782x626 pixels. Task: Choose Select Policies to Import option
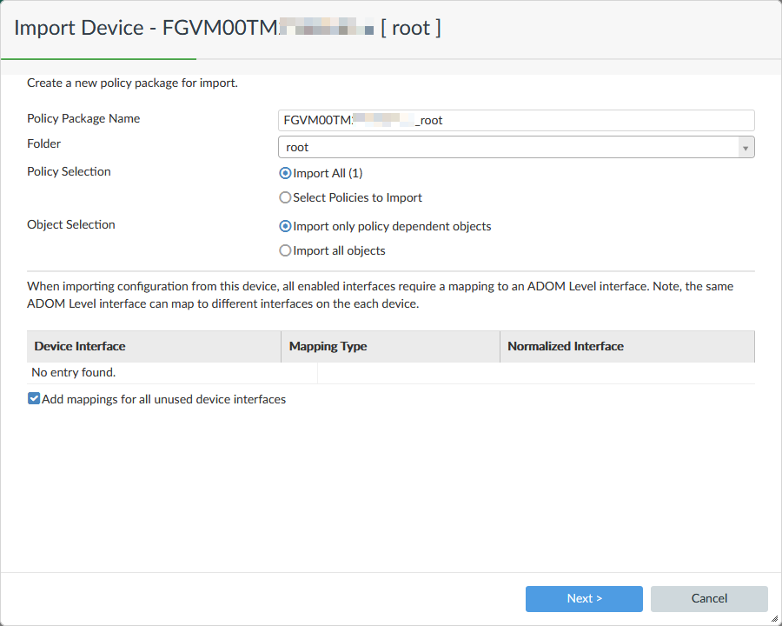(x=285, y=197)
